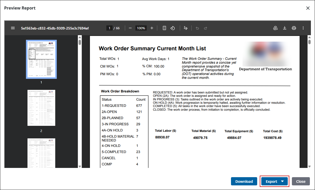Click the zoom in plus icon

point(152,28)
